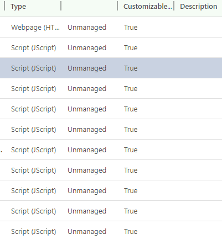Select Script (JScript) row just below highlighted row

tap(111, 89)
